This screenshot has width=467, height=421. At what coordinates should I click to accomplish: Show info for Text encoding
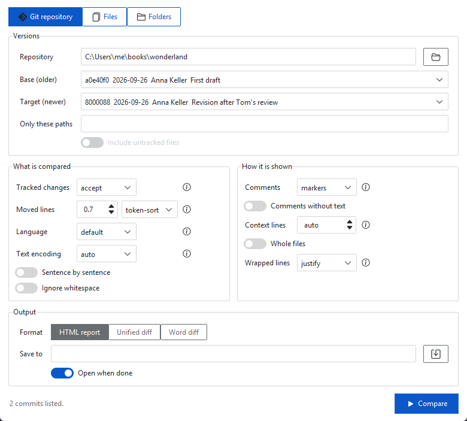coord(187,253)
